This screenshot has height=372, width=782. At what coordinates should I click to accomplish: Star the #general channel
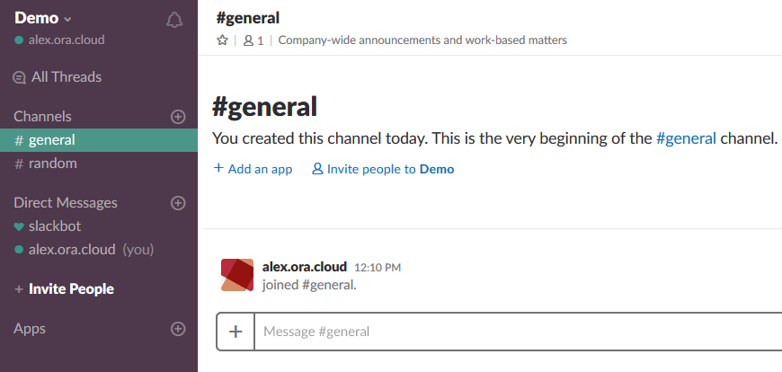[x=222, y=40]
